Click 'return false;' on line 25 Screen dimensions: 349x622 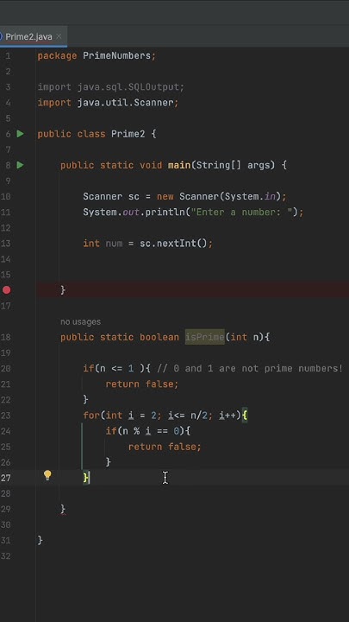(x=165, y=447)
